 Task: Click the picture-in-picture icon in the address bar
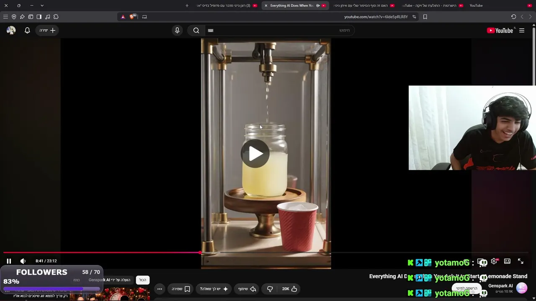pyautogui.click(x=144, y=17)
